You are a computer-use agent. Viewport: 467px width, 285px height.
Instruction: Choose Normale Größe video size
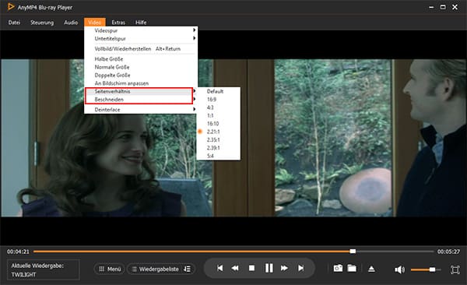(x=141, y=67)
